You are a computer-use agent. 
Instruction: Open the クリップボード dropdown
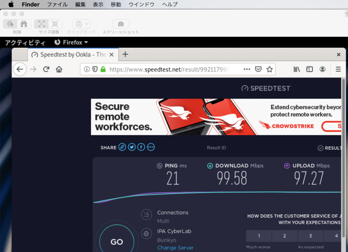pos(81,24)
